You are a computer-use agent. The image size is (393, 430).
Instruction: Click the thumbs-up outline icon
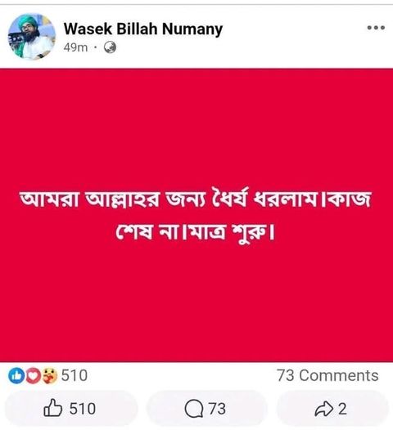[52, 408]
